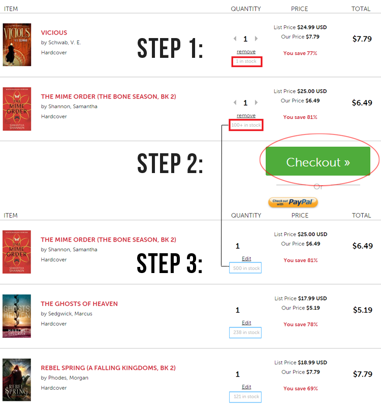The height and width of the screenshot is (406, 381).
Task: Open the Rebel Spring title link
Action: pos(108,367)
